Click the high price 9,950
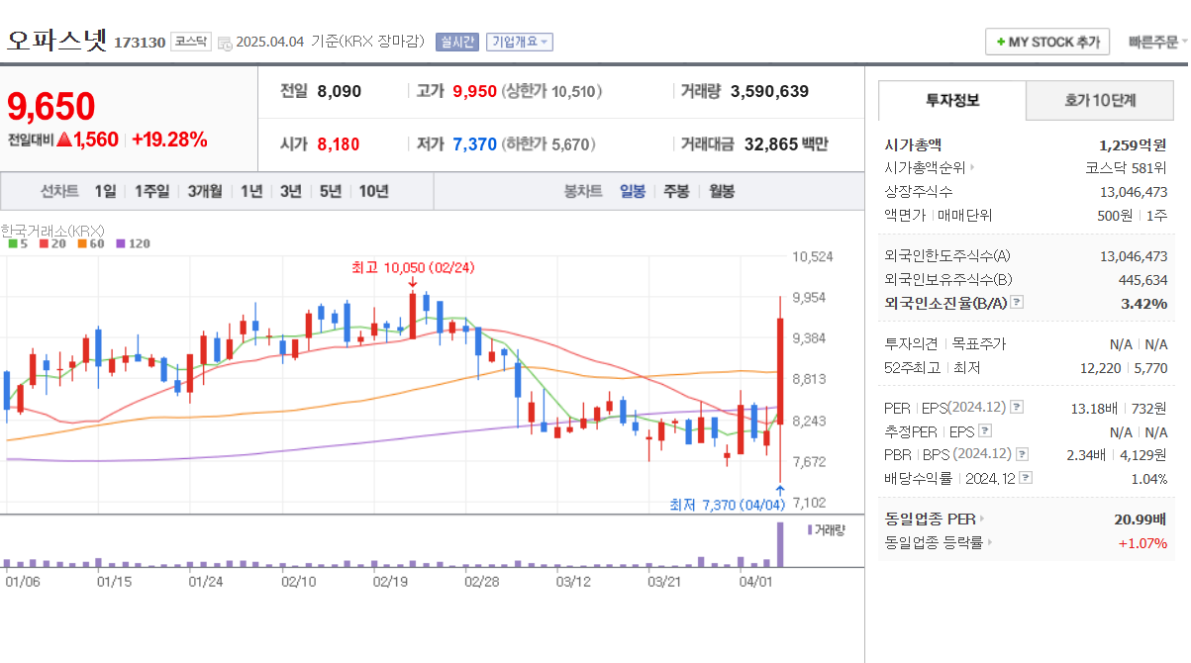The image size is (1191, 663). tap(474, 91)
